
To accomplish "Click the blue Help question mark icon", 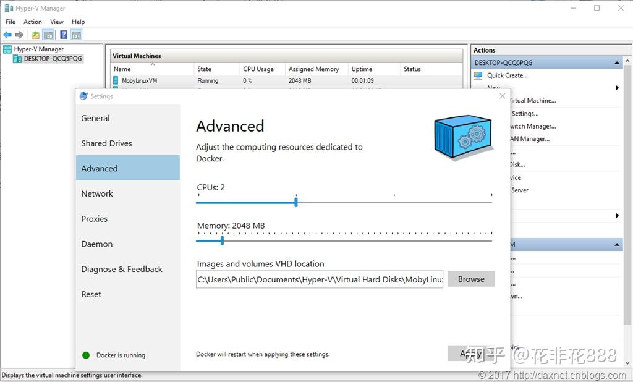I will [x=64, y=35].
